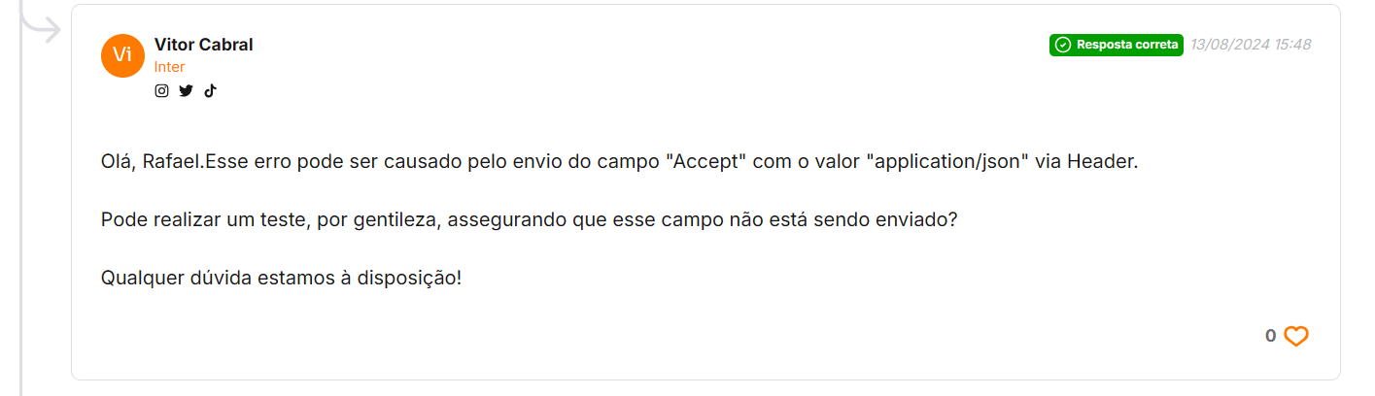Click the sentence 'Pode realizar um teste'
This screenshot has width=1375, height=396.
(530, 220)
